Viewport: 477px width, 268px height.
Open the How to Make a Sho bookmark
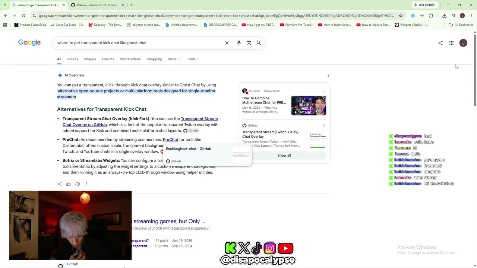pos(373,25)
